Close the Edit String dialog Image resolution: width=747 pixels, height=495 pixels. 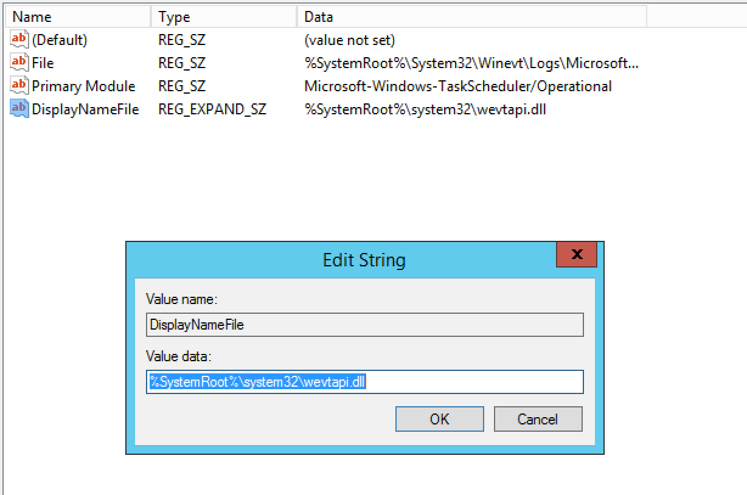tap(576, 255)
